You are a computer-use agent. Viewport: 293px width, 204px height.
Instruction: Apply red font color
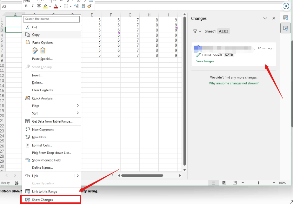[56, 6]
